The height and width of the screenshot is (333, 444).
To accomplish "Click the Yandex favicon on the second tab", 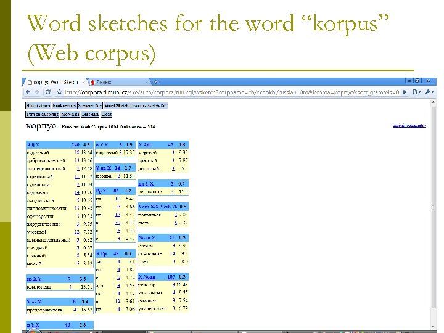I will 92,83.
